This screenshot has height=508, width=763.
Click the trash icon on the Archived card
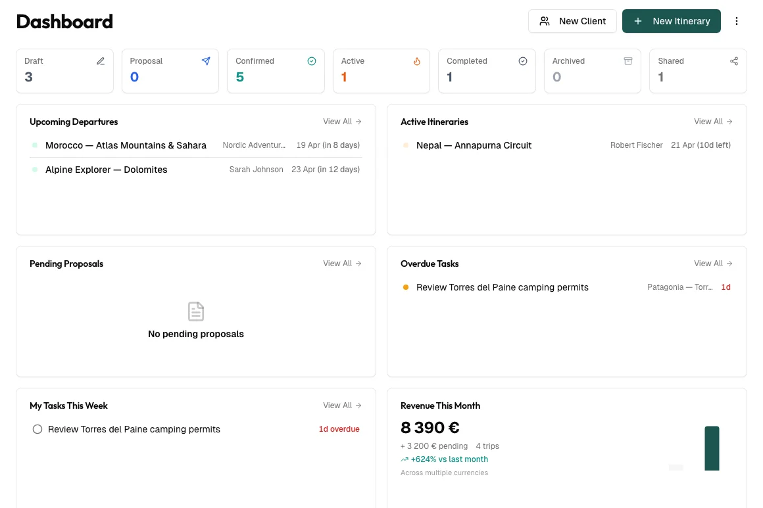[x=628, y=60]
